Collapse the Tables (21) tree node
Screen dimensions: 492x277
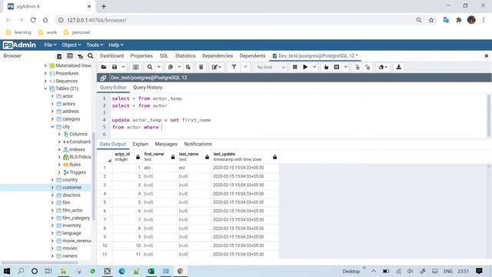pos(45,88)
